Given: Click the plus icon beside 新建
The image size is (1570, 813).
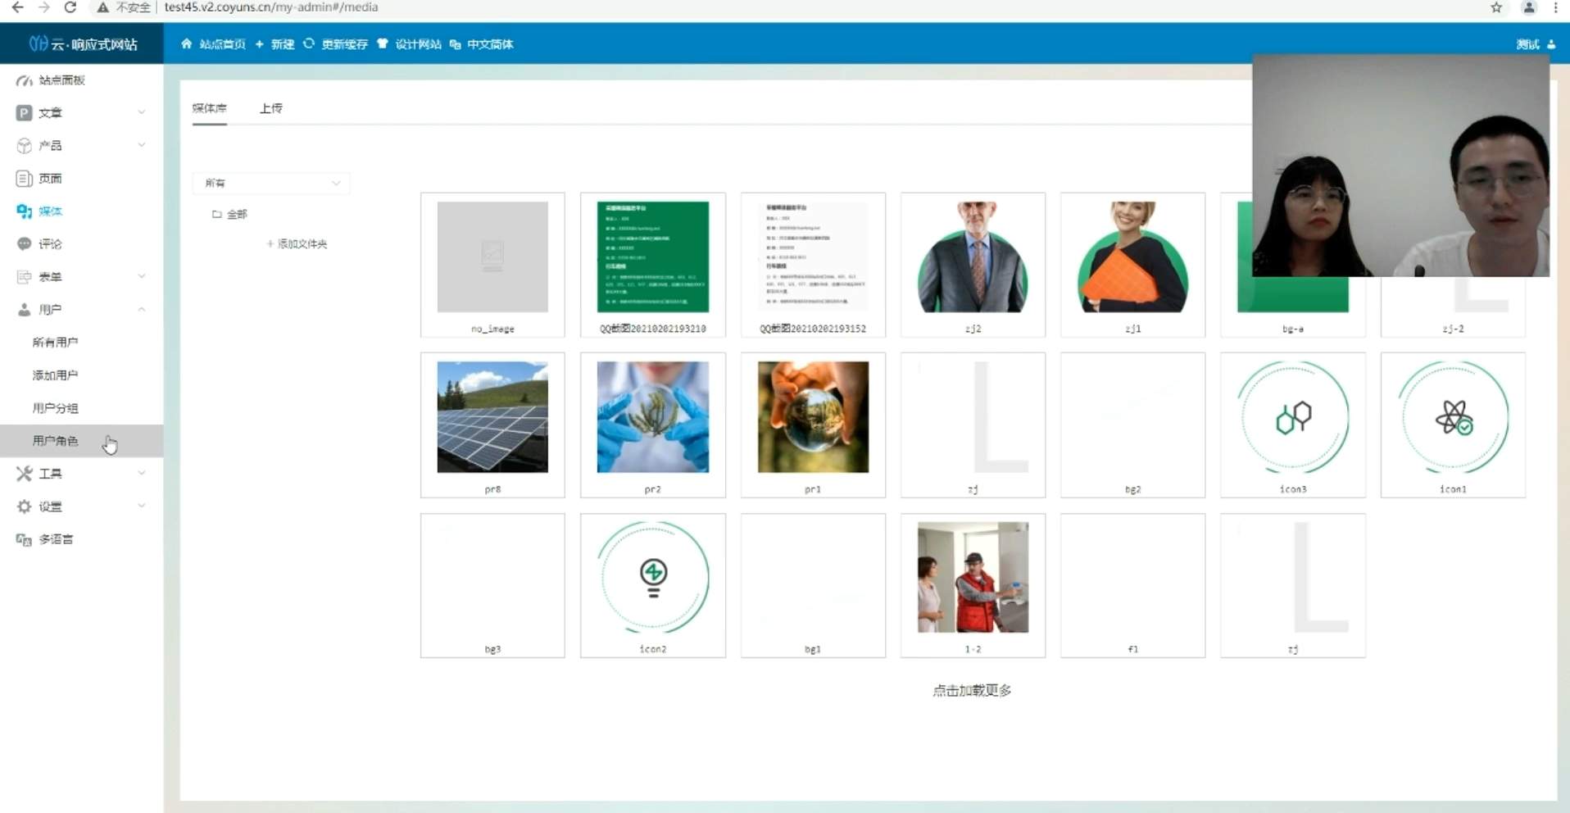Looking at the screenshot, I should (259, 44).
